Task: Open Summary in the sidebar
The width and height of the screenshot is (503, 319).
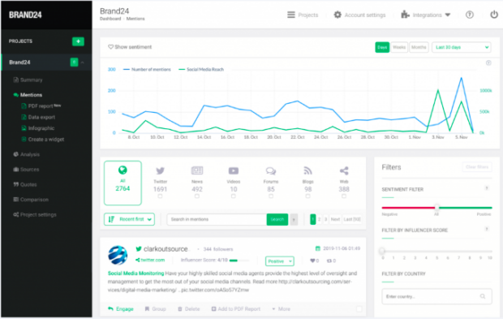Action: tap(28, 80)
